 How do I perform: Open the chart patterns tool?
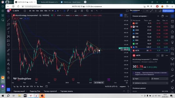pos(8,36)
